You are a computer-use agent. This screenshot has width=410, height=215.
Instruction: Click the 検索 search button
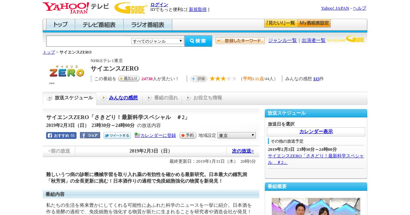[198, 41]
